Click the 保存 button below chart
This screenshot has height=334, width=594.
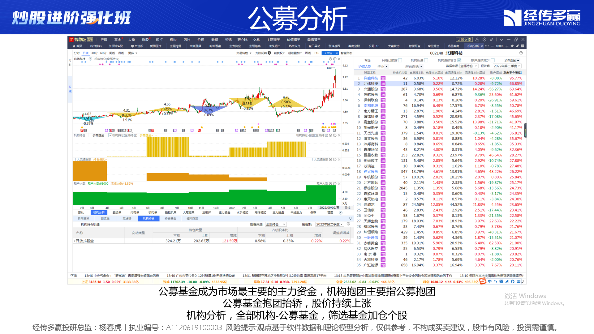coord(313,212)
